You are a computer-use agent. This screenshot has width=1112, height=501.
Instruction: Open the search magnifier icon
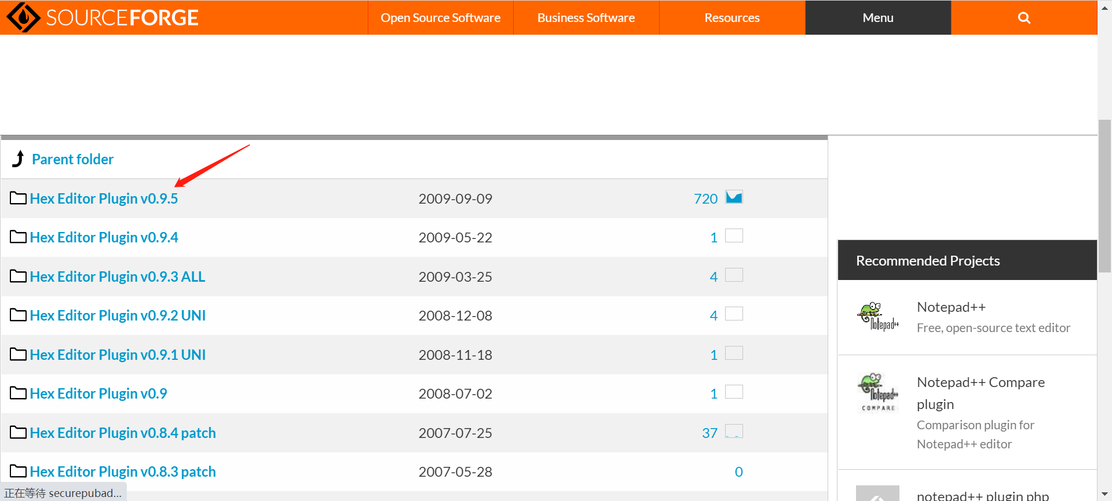[x=1024, y=18]
